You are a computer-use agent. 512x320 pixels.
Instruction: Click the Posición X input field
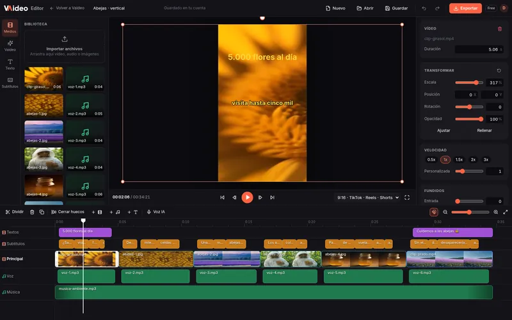coord(466,95)
